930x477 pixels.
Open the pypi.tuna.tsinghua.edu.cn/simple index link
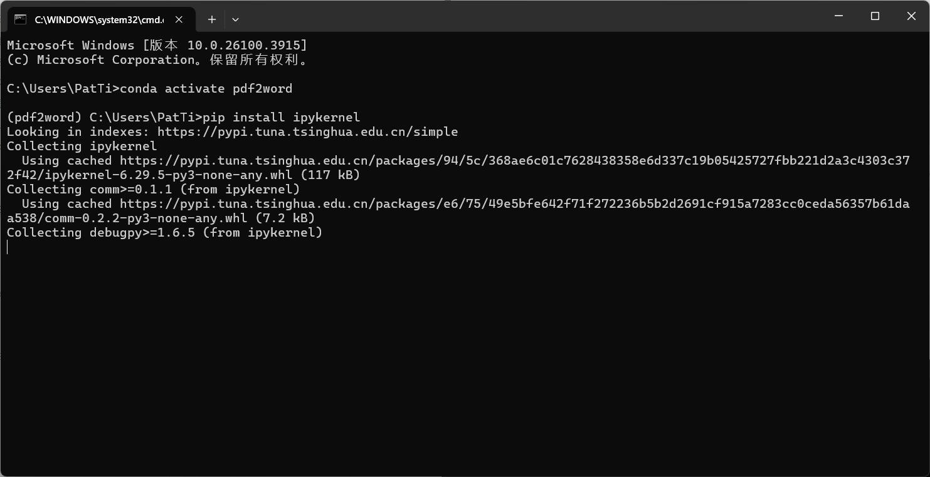(307, 131)
